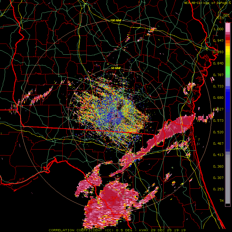Image resolution: width=232 pixels, height=232 pixels.
Task: Pick the light pink top color bar segment
Action: (228, 28)
